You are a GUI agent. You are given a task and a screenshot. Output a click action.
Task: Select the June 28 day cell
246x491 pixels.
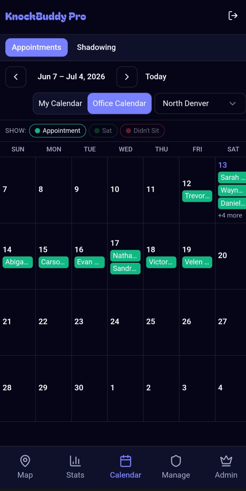click(x=18, y=388)
